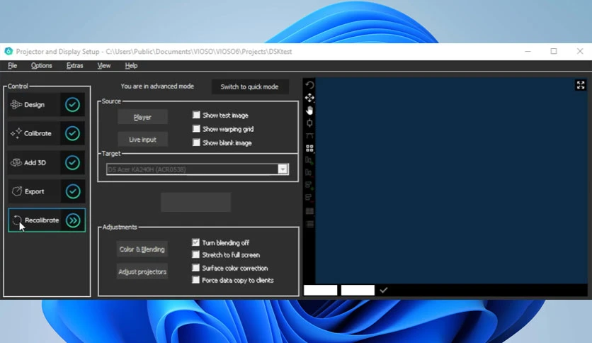This screenshot has height=343, width=592.
Task: Click the dense grid lines icon
Action: [x=309, y=211]
